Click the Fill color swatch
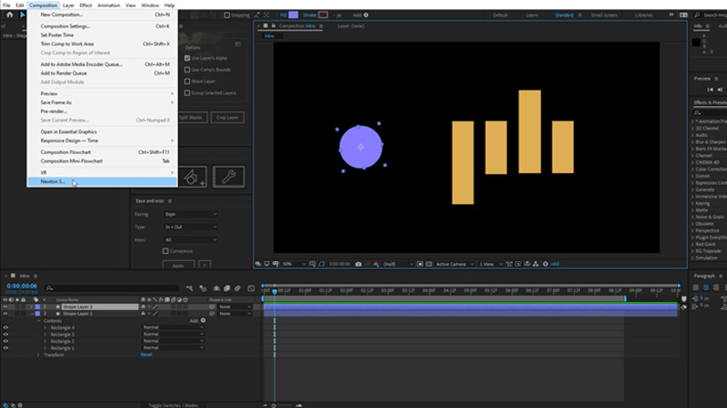 (293, 15)
